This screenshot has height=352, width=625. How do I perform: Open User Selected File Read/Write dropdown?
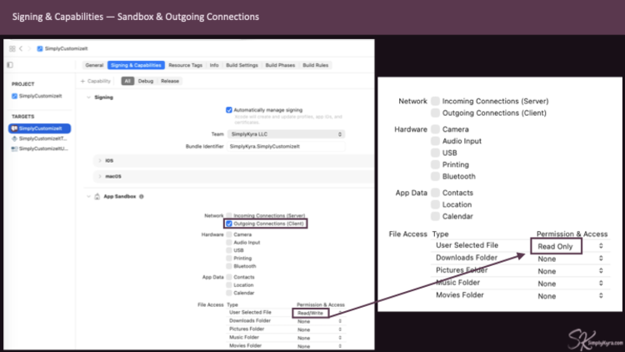(x=319, y=313)
